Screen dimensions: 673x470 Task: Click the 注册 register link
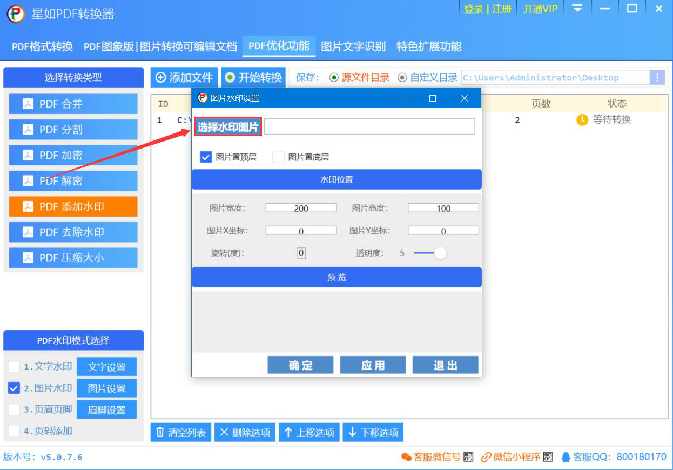click(502, 9)
